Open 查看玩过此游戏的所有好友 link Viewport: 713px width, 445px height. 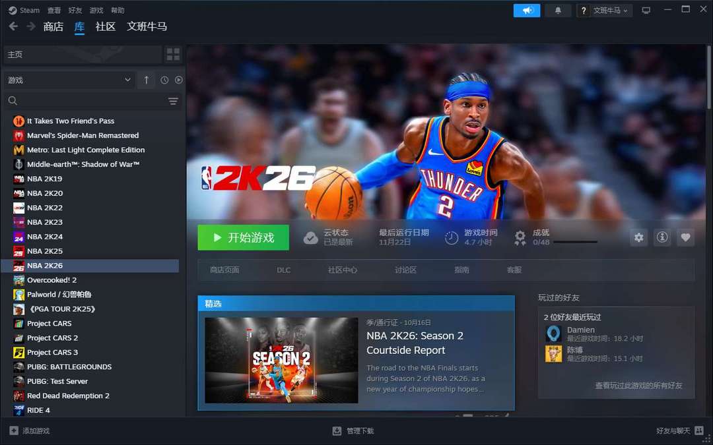(x=638, y=385)
